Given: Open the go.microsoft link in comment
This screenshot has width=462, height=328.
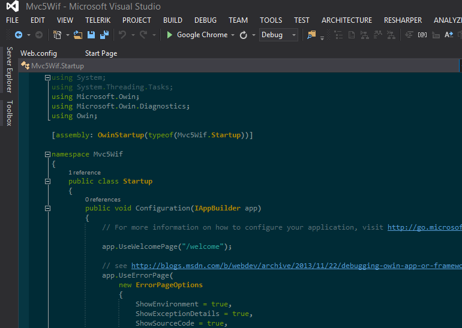Looking at the screenshot, I should 425,227.
